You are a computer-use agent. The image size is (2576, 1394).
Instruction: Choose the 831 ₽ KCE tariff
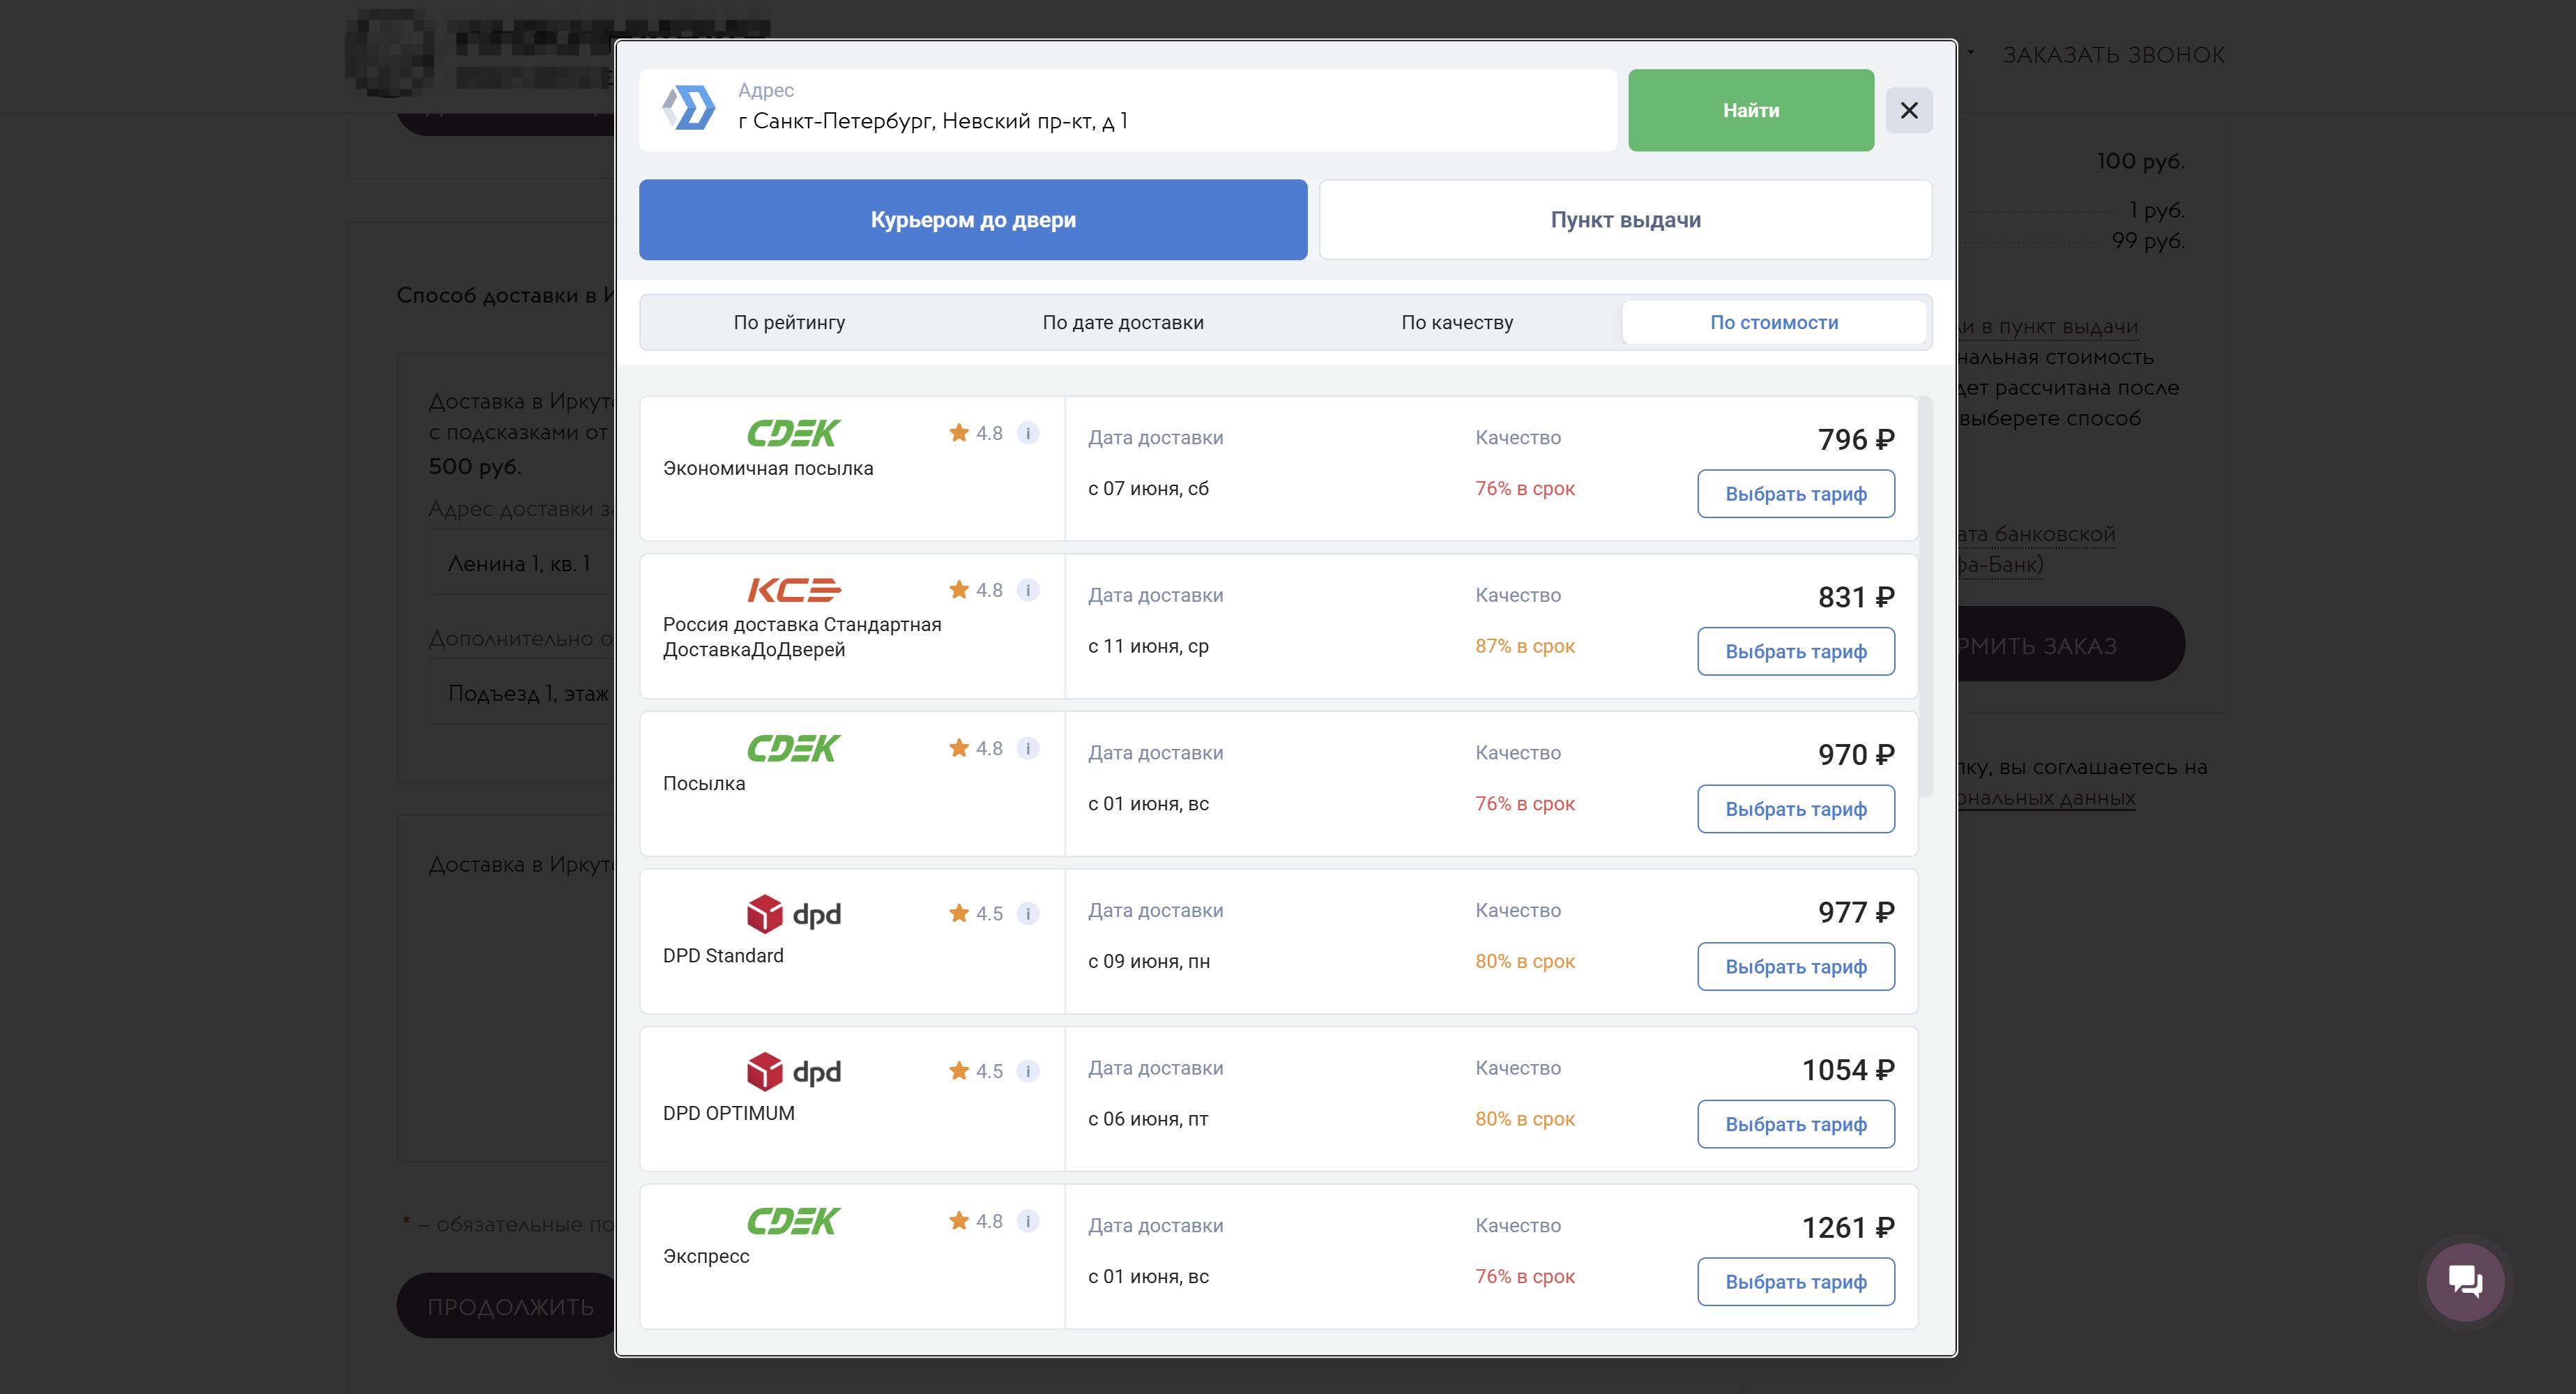1795,651
